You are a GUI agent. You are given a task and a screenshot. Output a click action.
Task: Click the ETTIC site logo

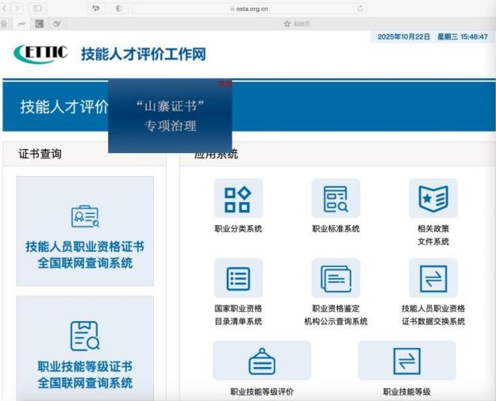tap(41, 54)
